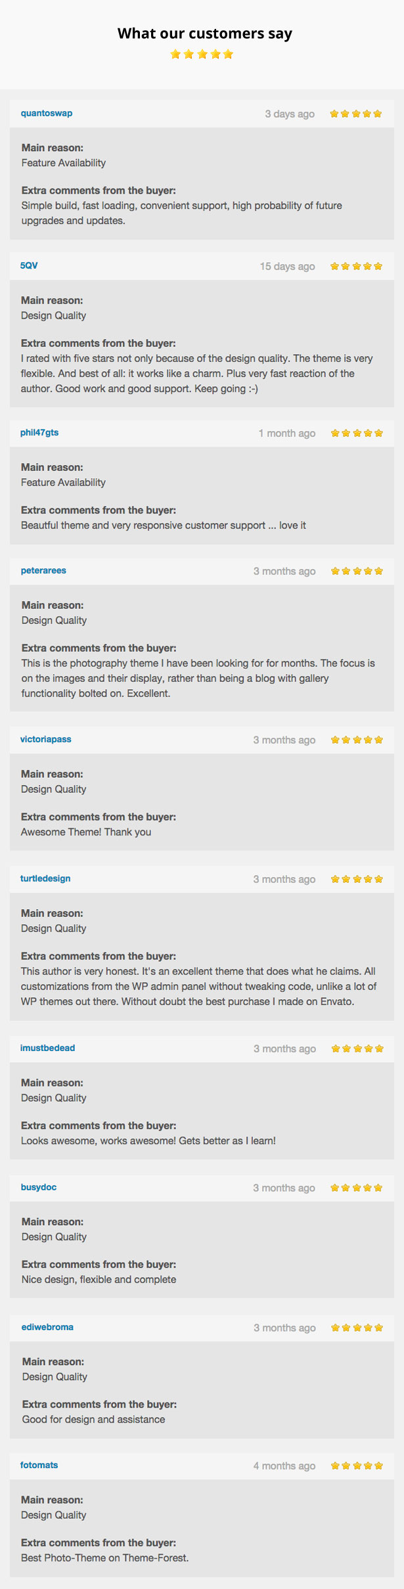Click the ediwebroma reviewer name
Image resolution: width=404 pixels, height=1589 pixels.
pyautogui.click(x=47, y=1327)
